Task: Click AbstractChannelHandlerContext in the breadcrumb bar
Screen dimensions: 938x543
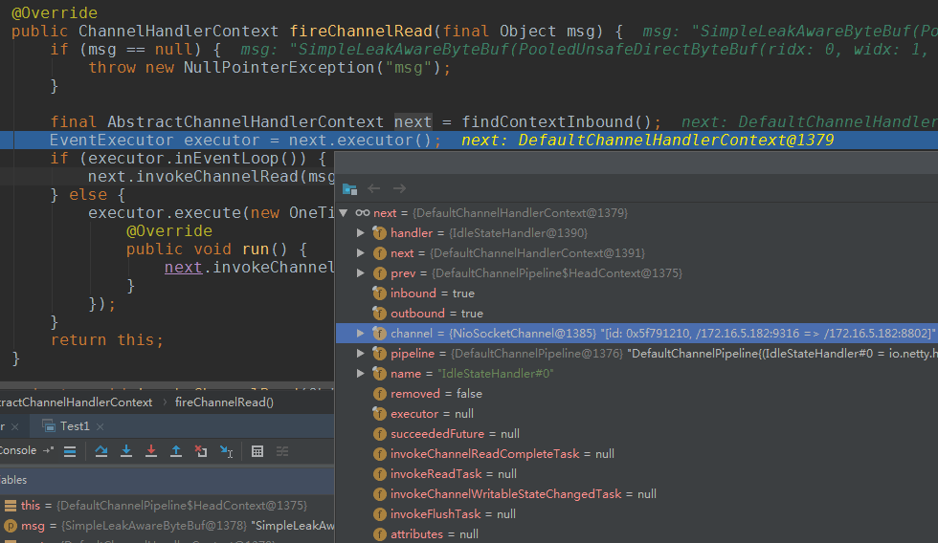Action: [x=76, y=402]
